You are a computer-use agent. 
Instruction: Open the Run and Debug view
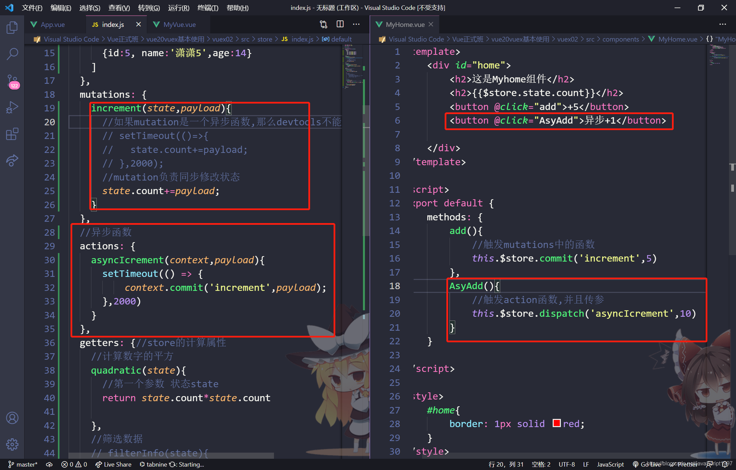(12, 108)
